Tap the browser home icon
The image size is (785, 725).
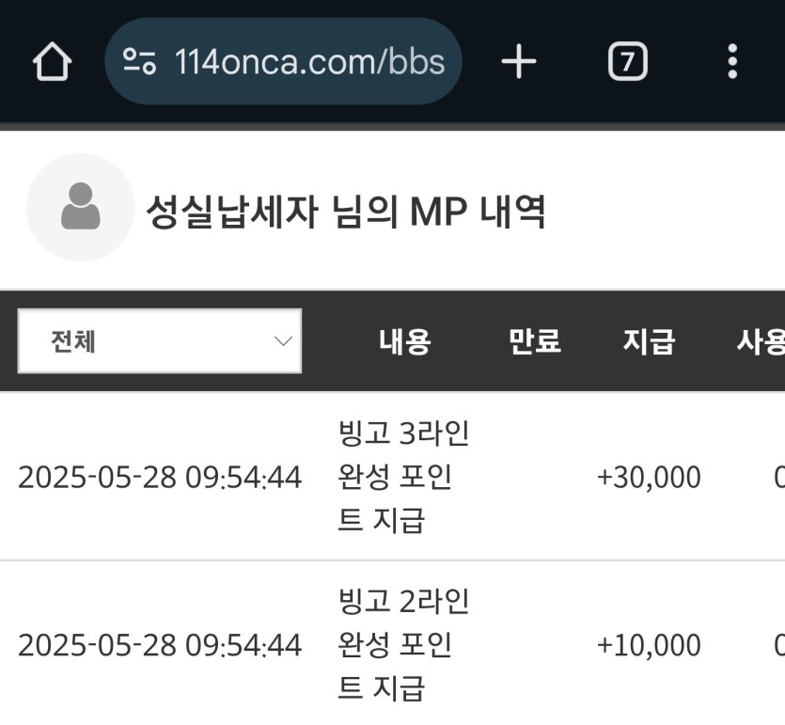(52, 61)
